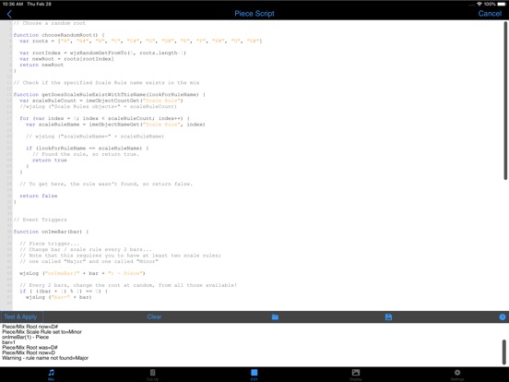Open the Settings gear tab
This screenshot has height=382, width=509.
[457, 375]
